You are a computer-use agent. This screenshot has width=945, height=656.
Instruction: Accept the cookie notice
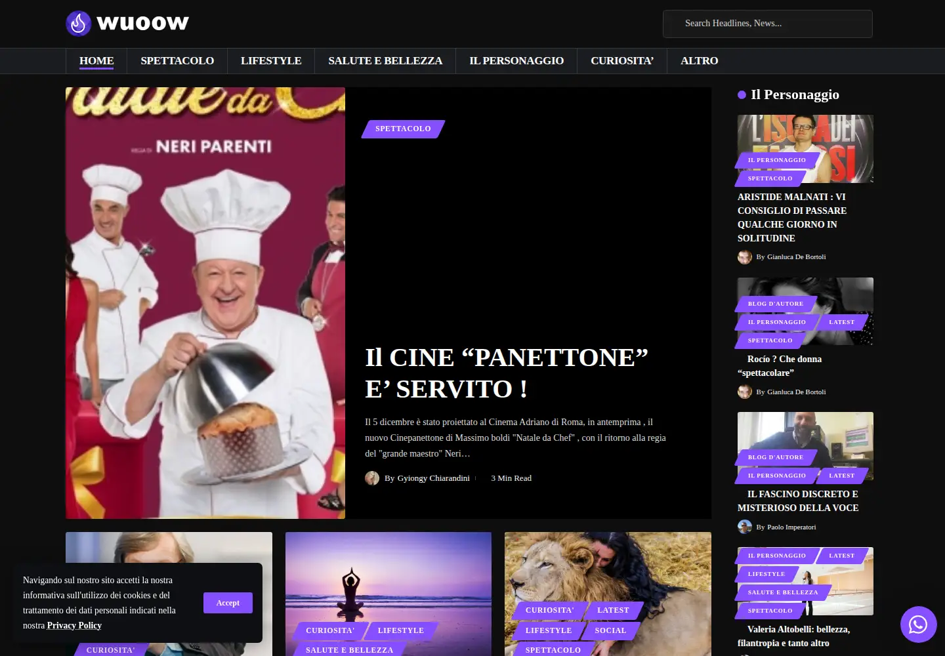point(228,603)
